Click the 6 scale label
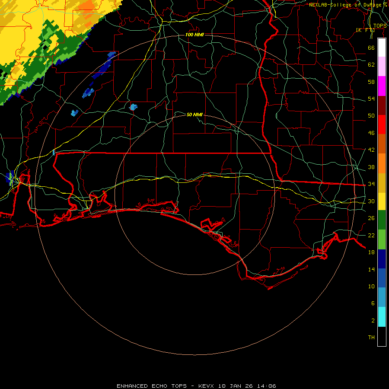The image size is (389, 389). (x=373, y=303)
